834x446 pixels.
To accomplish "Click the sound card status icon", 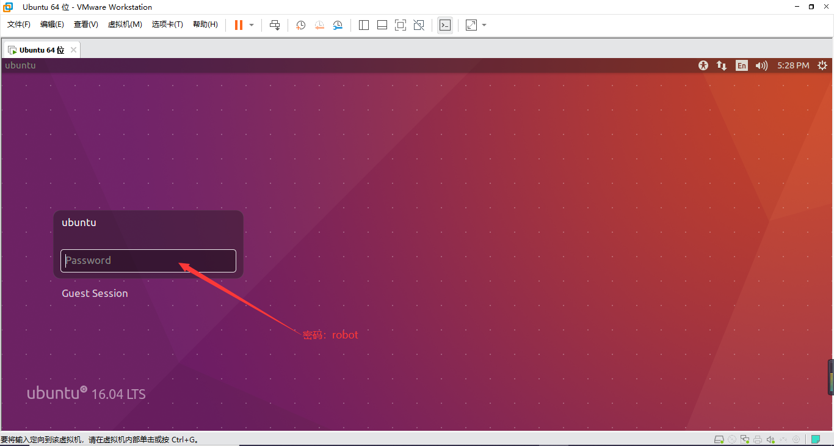I will tap(771, 439).
